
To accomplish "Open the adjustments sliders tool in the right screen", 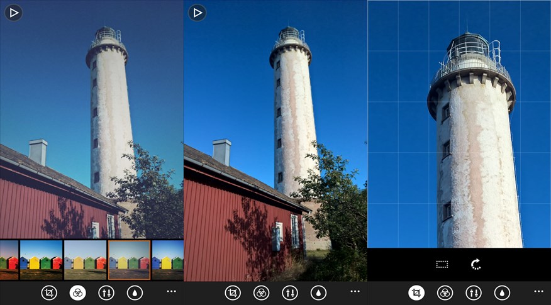I will 474,292.
